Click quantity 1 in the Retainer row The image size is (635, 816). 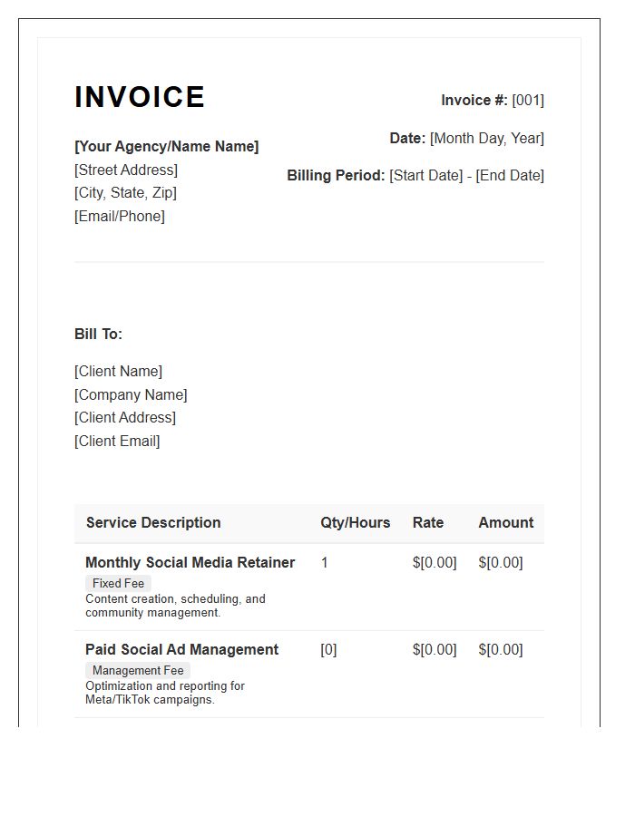pyautogui.click(x=324, y=562)
